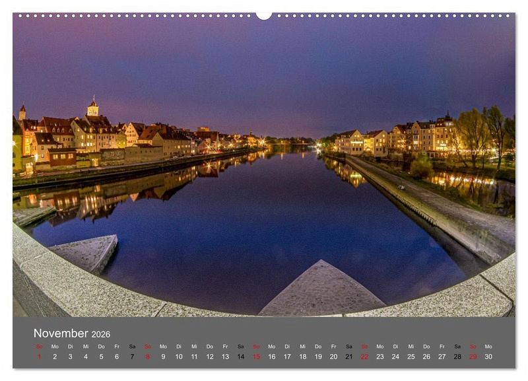Pick the red Sunday 8 date
Image resolution: width=528 pixels, height=381 pixels.
point(148,357)
